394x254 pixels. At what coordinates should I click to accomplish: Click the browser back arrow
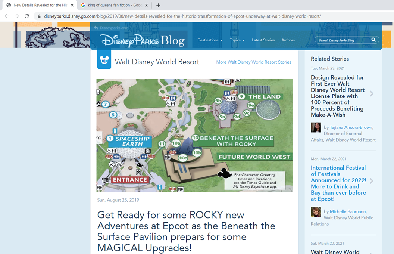(7, 16)
